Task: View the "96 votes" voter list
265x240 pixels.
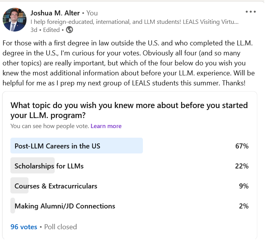Action: tap(24, 227)
